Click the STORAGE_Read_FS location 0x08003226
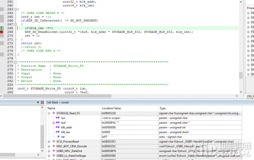 click(109, 113)
